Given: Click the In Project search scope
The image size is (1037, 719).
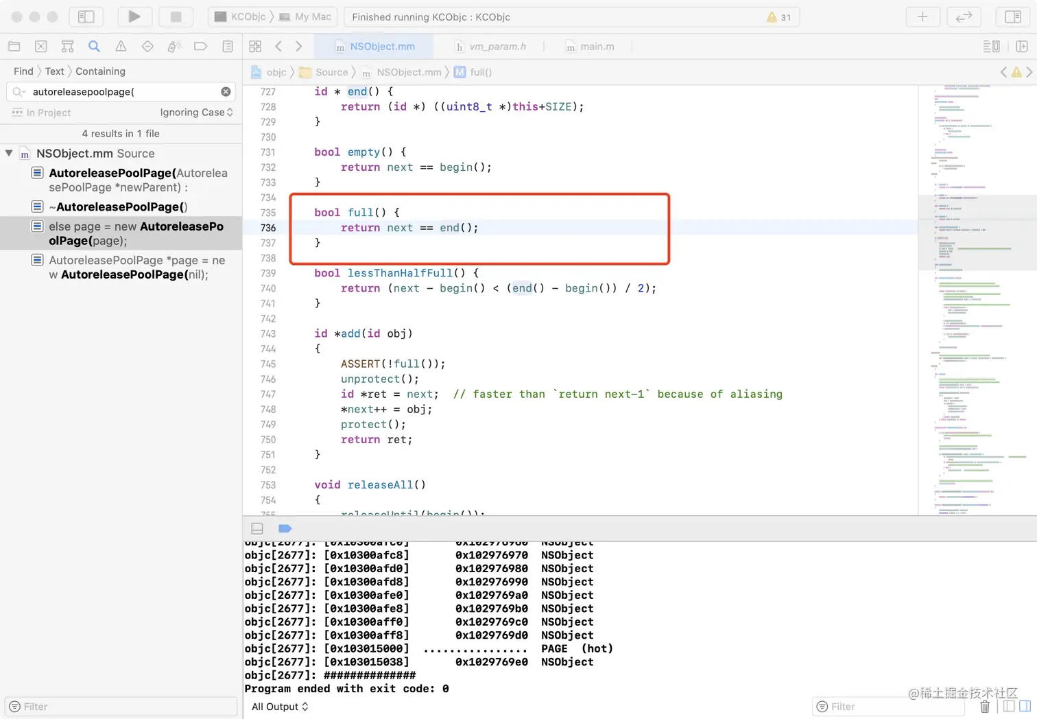Looking at the screenshot, I should point(48,113).
